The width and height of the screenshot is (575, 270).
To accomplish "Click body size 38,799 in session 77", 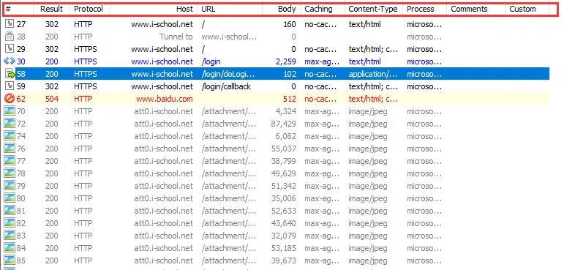I will point(283,161).
